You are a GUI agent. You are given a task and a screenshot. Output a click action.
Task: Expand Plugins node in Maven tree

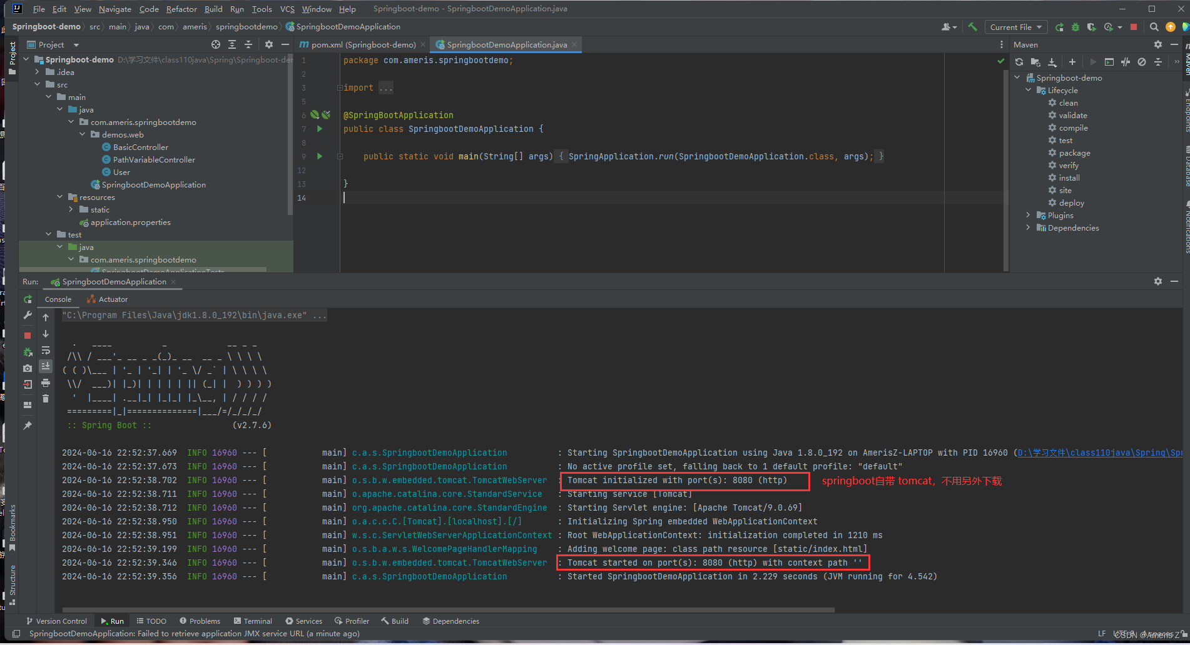point(1029,215)
